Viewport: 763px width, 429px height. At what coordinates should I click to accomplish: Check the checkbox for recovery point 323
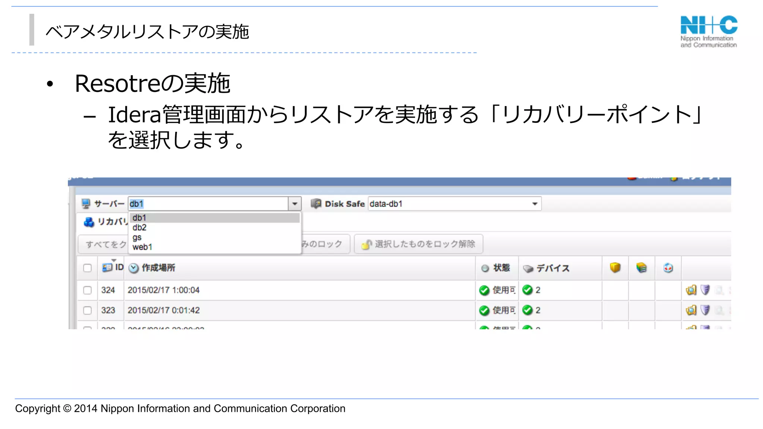tap(88, 310)
